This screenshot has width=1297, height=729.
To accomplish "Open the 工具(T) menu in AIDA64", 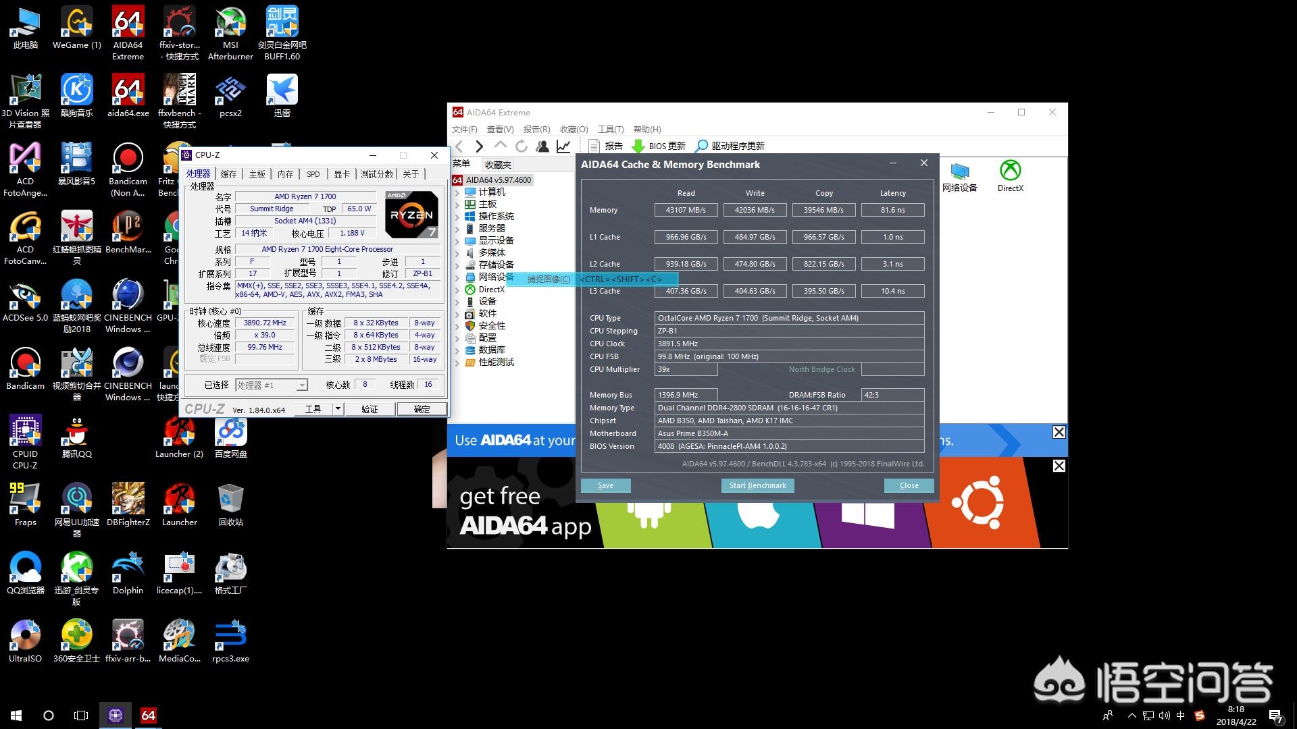I will click(611, 129).
